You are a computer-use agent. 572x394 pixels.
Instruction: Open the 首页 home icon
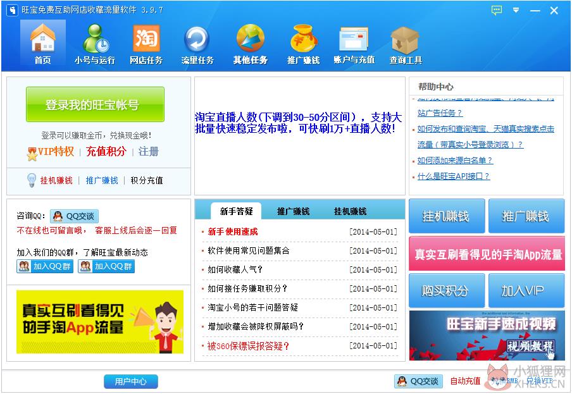coord(42,43)
